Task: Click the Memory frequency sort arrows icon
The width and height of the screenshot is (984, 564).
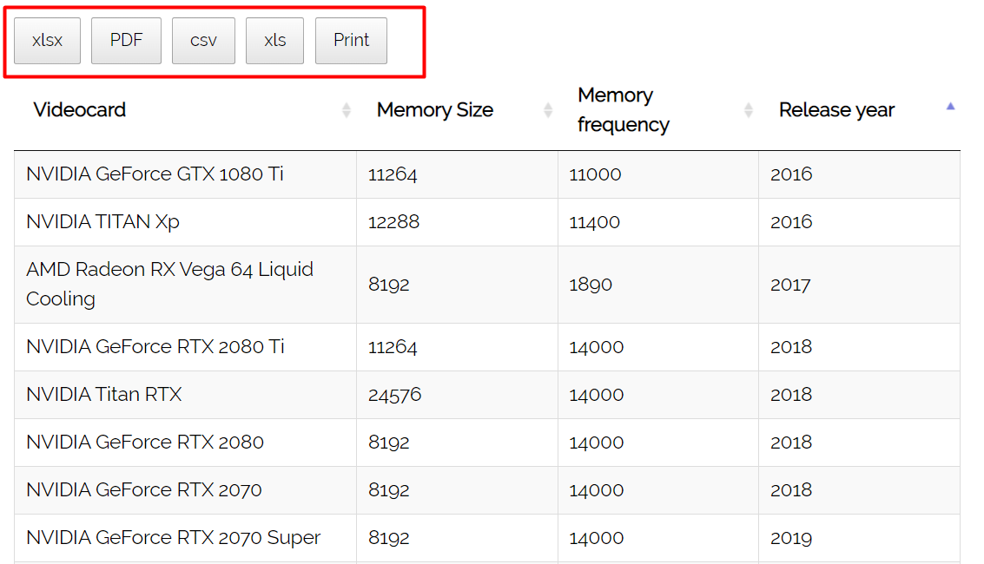Action: 748,110
